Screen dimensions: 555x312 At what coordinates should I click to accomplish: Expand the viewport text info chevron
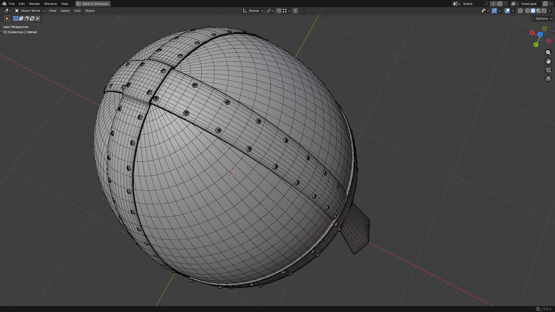click(1, 31)
